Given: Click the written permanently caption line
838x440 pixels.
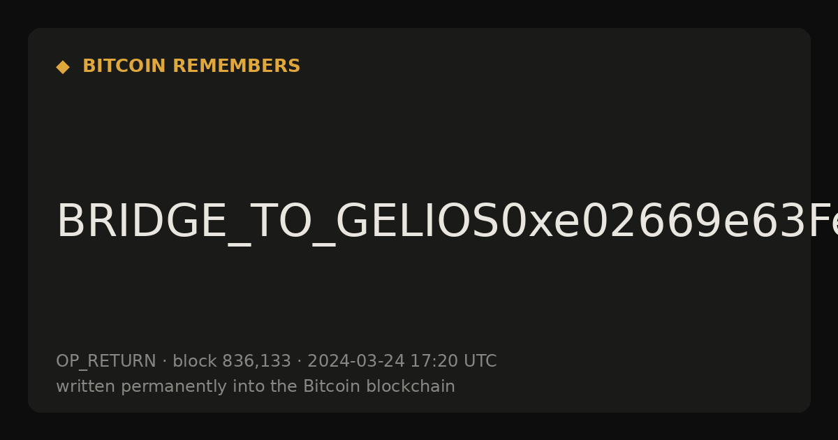Looking at the screenshot, I should 256,387.
